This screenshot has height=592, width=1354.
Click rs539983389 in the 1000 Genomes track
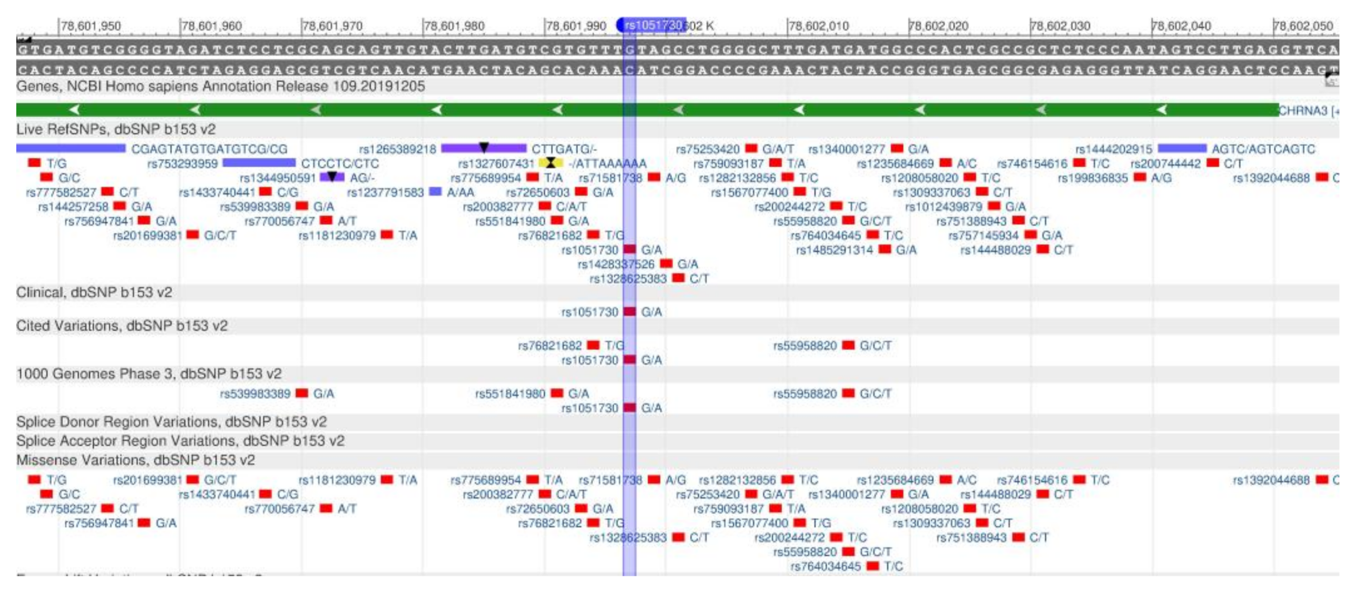coord(255,394)
